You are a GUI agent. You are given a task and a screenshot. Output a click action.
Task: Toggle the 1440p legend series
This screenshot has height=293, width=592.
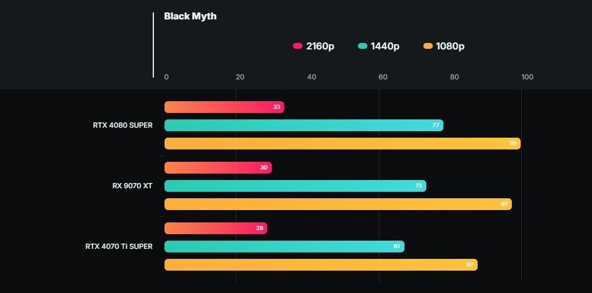point(379,46)
